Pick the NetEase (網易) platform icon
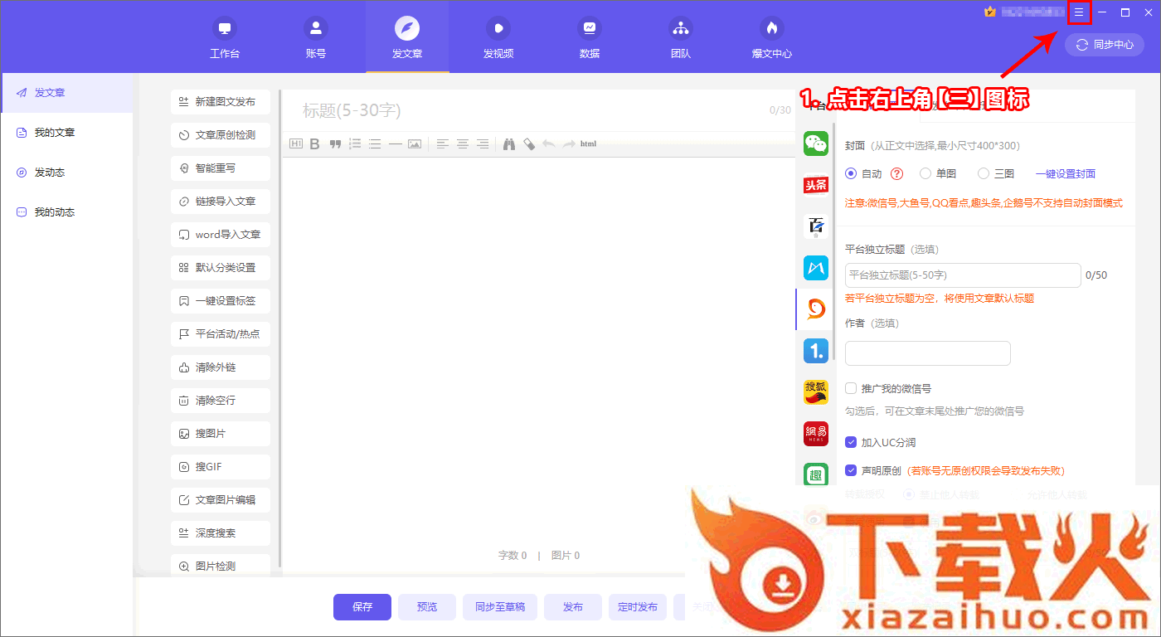Image resolution: width=1161 pixels, height=637 pixels. coord(816,433)
